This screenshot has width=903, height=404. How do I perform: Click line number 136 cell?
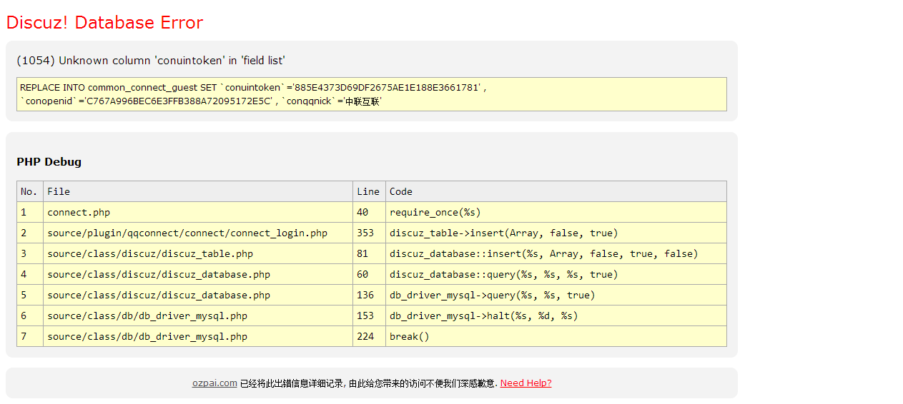(365, 295)
